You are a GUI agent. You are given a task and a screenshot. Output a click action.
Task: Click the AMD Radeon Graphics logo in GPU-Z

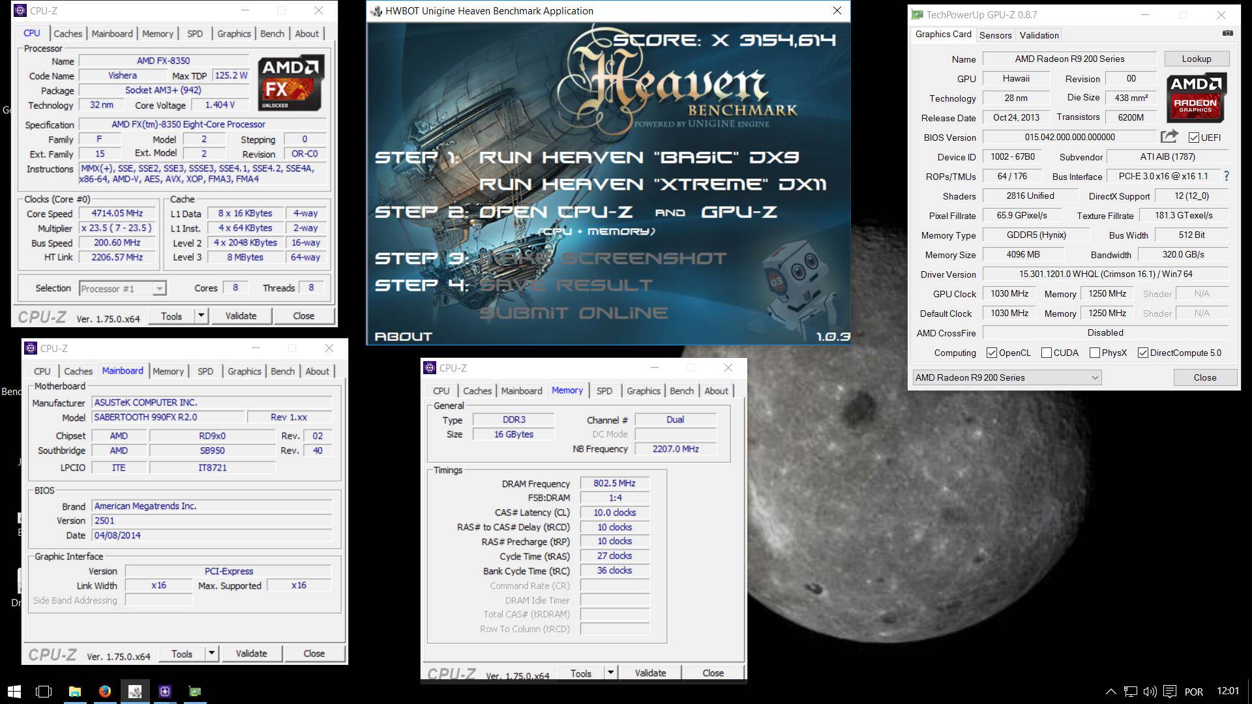pos(1196,96)
